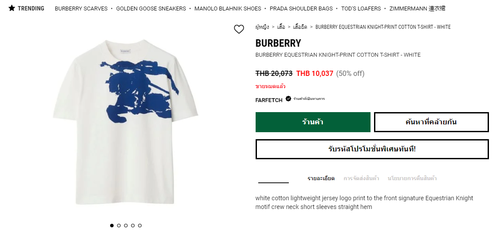Select the fourth image carousel dot

click(x=133, y=226)
